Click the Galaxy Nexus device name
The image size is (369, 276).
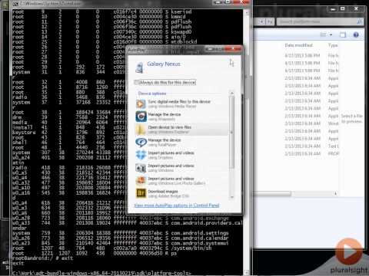coord(164,64)
